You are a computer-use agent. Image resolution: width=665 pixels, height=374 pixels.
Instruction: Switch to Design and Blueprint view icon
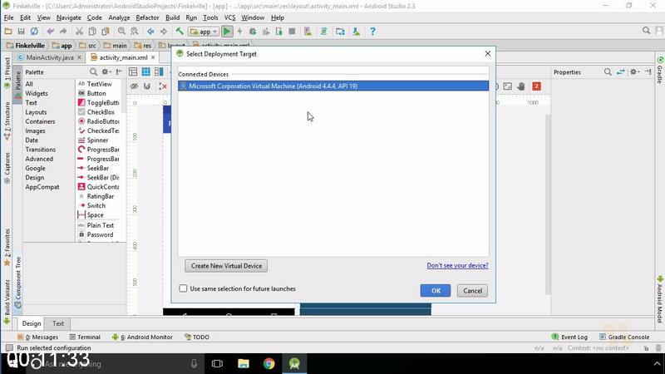tap(159, 72)
